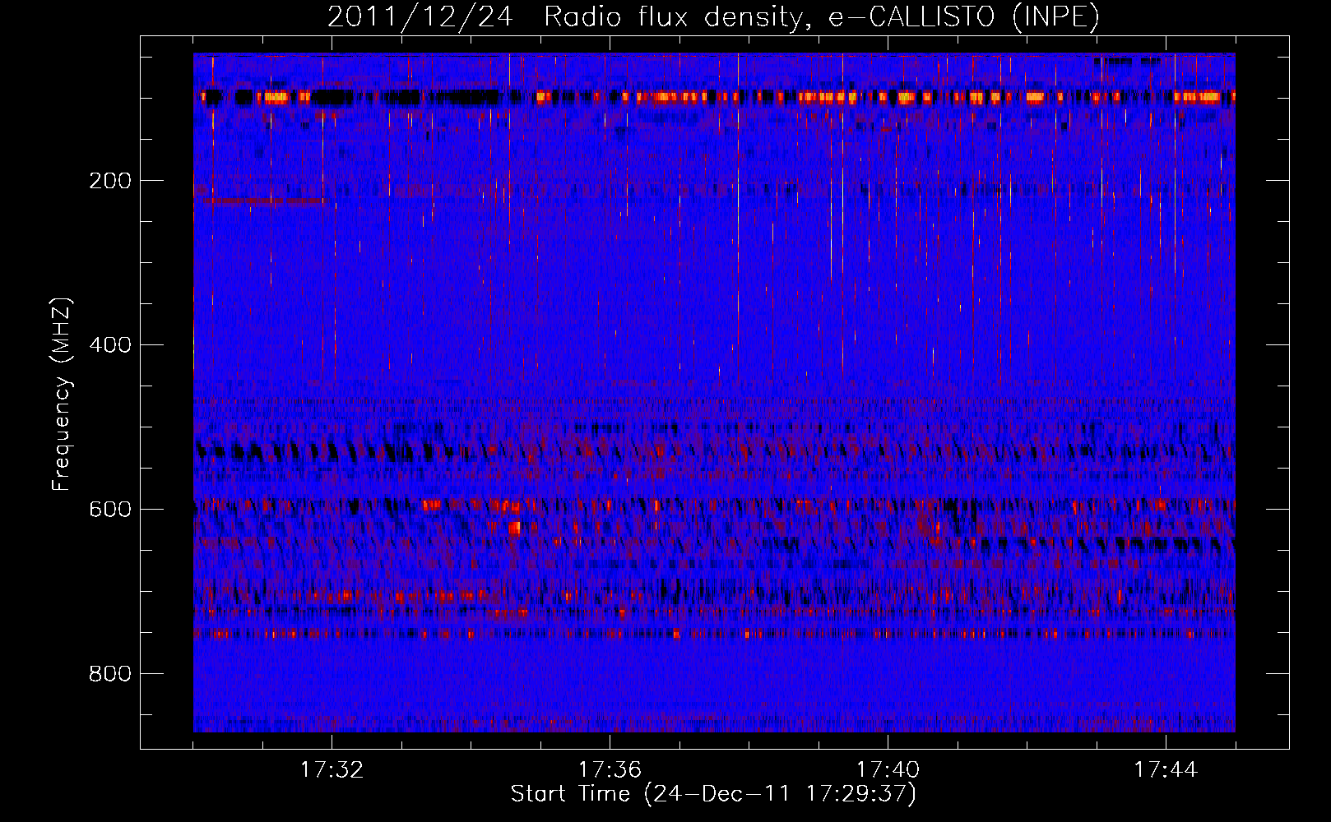Image resolution: width=1331 pixels, height=822 pixels.
Task: Click the '800' frequency tick label
Action: (x=110, y=674)
